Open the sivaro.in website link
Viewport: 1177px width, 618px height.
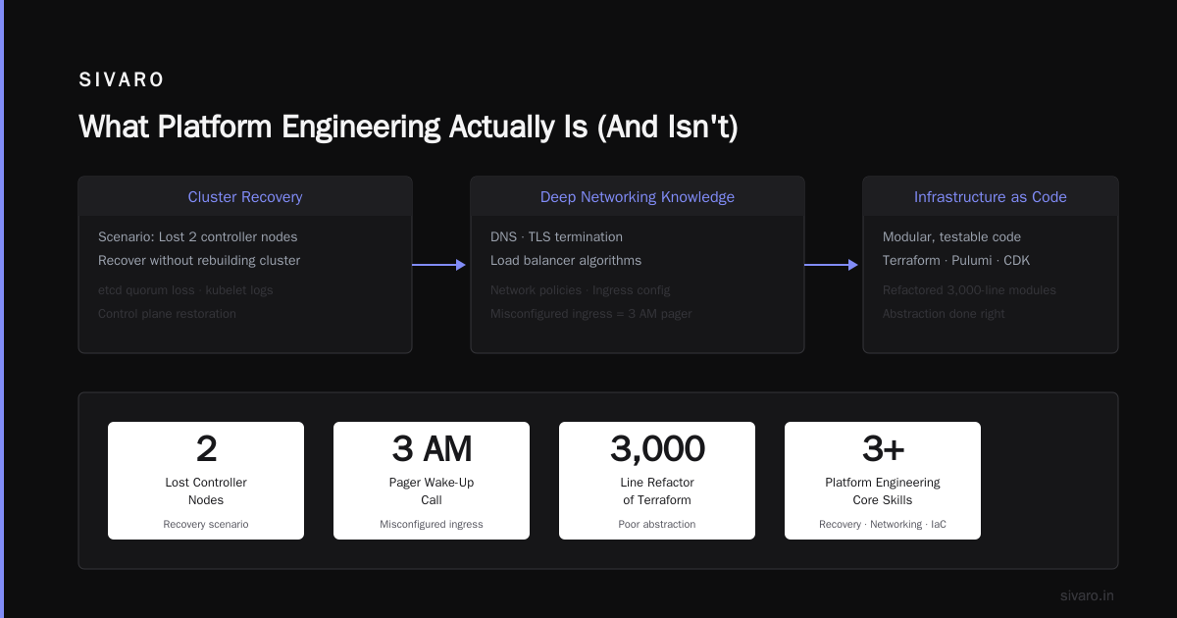pos(1087,595)
